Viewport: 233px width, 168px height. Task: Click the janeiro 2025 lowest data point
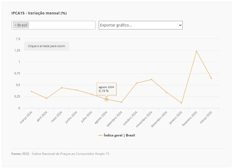pyautogui.click(x=181, y=103)
